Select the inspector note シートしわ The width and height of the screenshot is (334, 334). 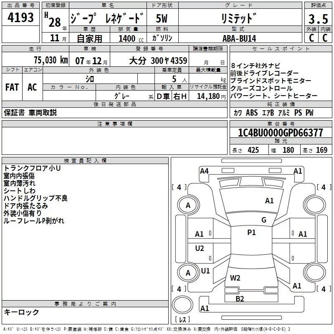[x=19, y=191]
